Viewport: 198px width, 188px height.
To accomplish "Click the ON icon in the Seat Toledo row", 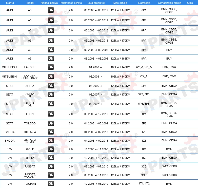I will click(51, 123).
